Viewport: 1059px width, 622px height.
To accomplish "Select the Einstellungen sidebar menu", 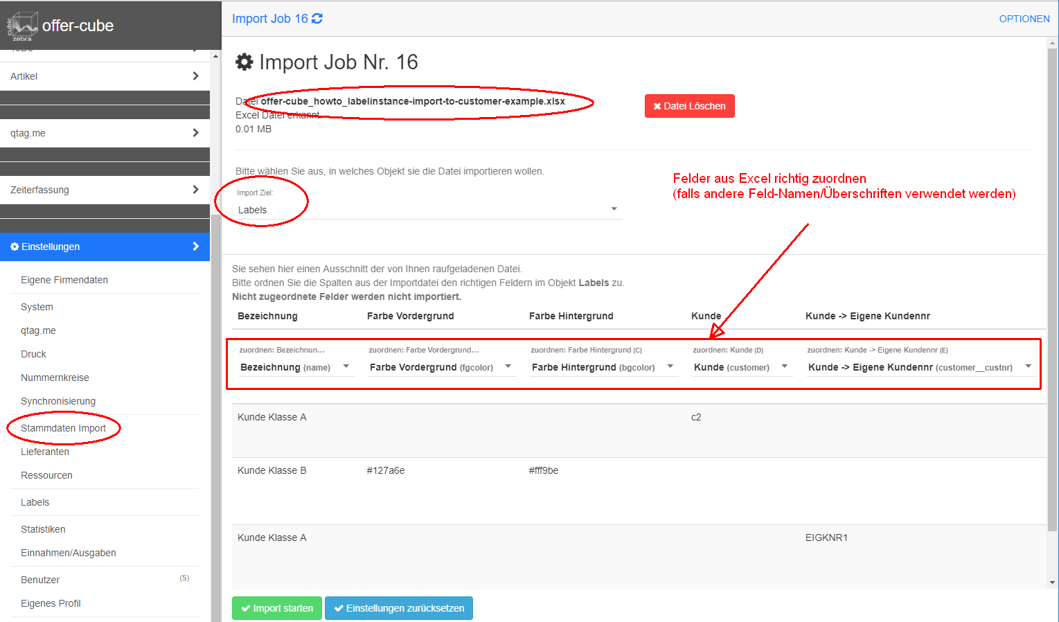I will coord(105,247).
